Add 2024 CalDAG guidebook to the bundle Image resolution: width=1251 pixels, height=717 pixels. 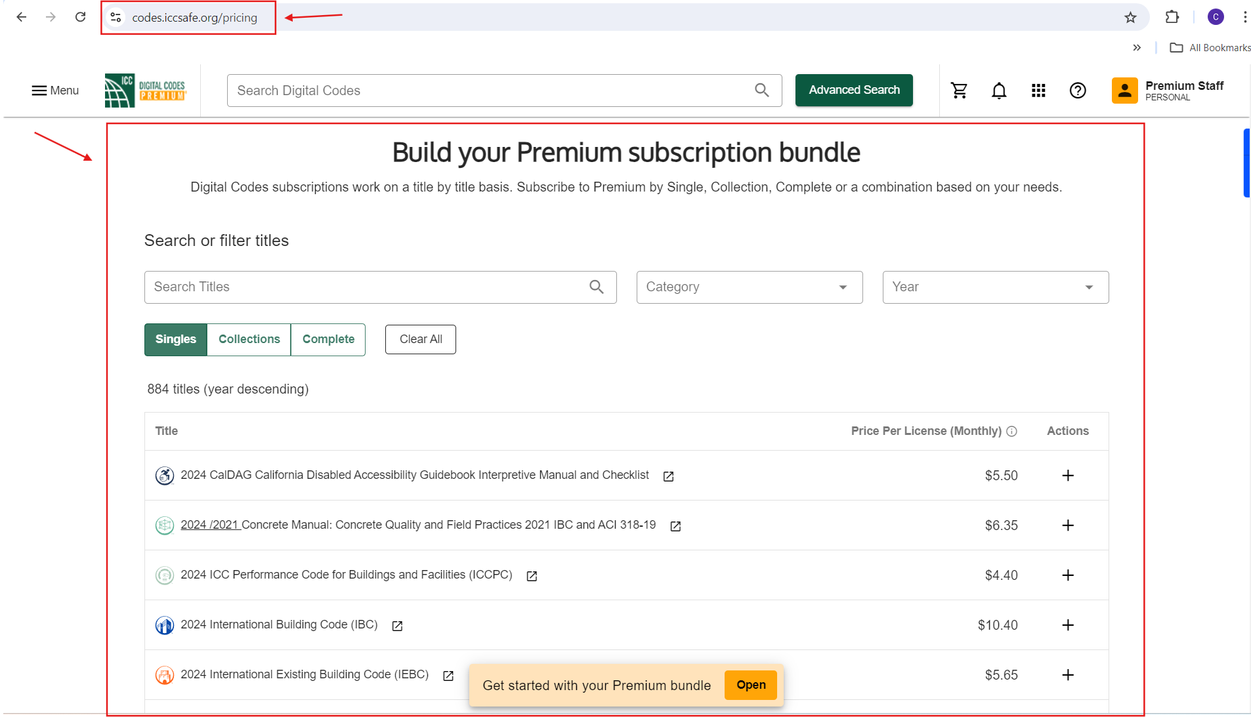click(x=1068, y=476)
